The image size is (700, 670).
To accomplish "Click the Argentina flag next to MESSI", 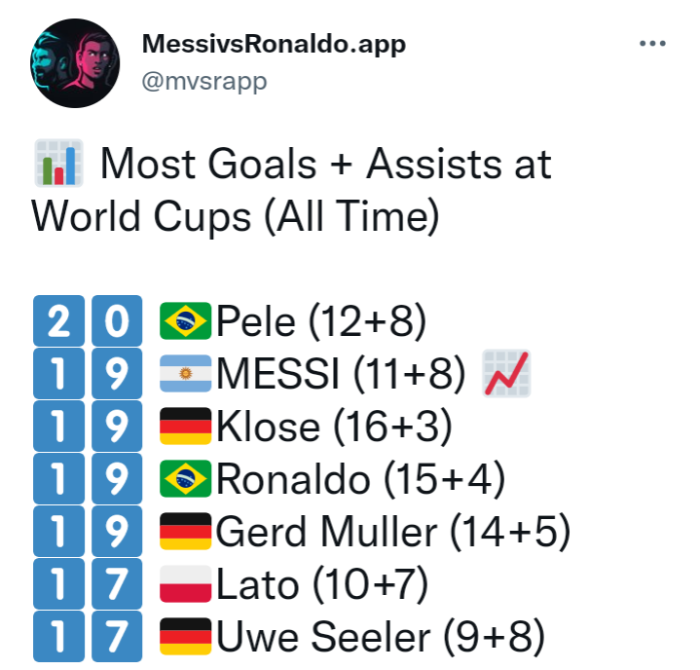I will [x=185, y=373].
